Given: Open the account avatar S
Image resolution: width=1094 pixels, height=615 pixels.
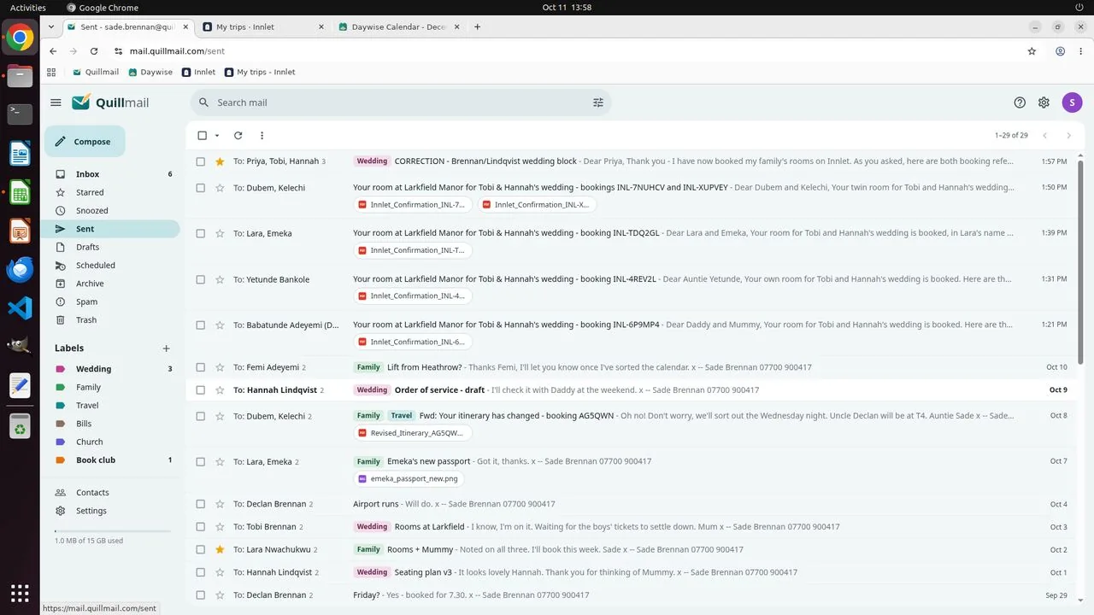Looking at the screenshot, I should click(x=1072, y=102).
